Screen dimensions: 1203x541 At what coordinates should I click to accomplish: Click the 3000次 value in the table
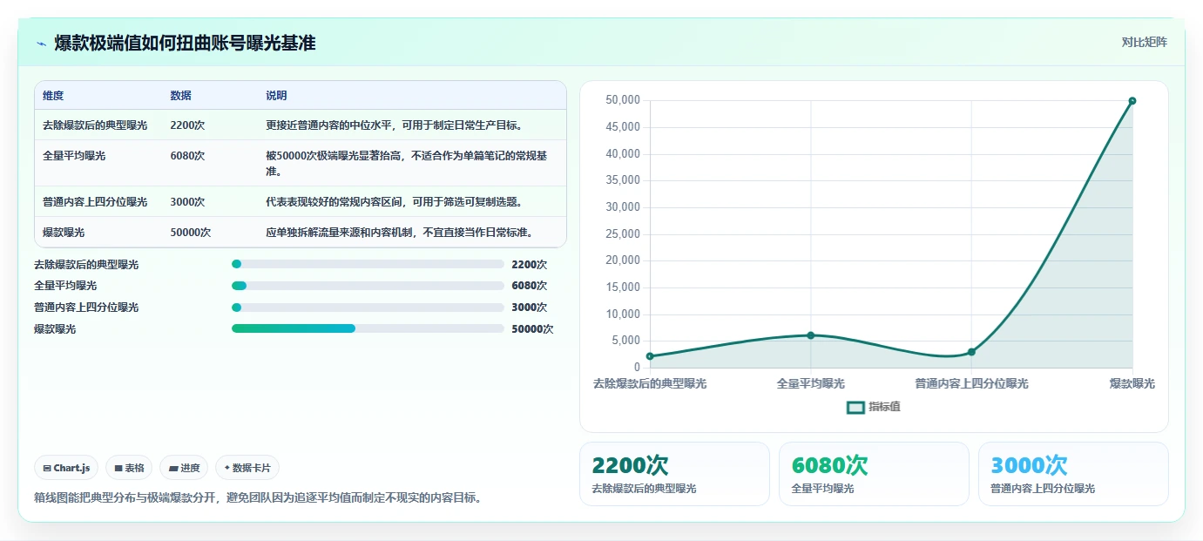[x=187, y=202]
